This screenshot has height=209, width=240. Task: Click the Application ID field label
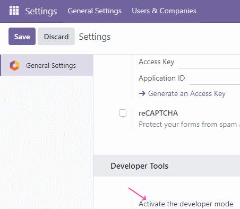tap(162, 79)
